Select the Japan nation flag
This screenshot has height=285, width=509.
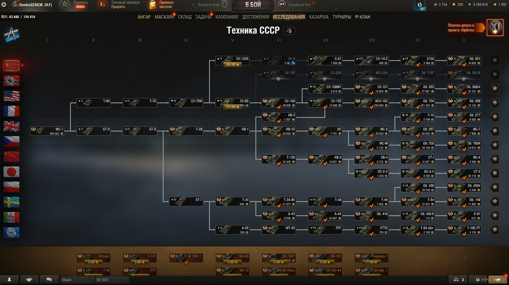[x=11, y=172]
